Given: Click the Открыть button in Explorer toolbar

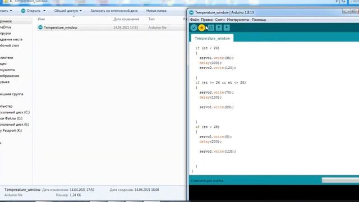Looking at the screenshot, I should tap(31, 11).
